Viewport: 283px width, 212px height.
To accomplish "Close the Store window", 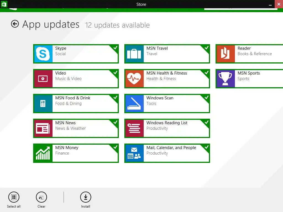I will point(279,4).
